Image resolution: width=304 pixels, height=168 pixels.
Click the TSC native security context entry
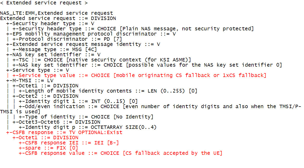(102, 60)
